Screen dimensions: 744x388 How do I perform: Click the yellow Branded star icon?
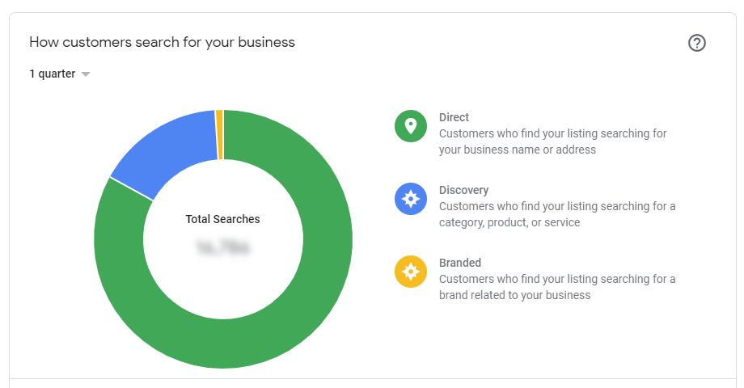coord(411,272)
